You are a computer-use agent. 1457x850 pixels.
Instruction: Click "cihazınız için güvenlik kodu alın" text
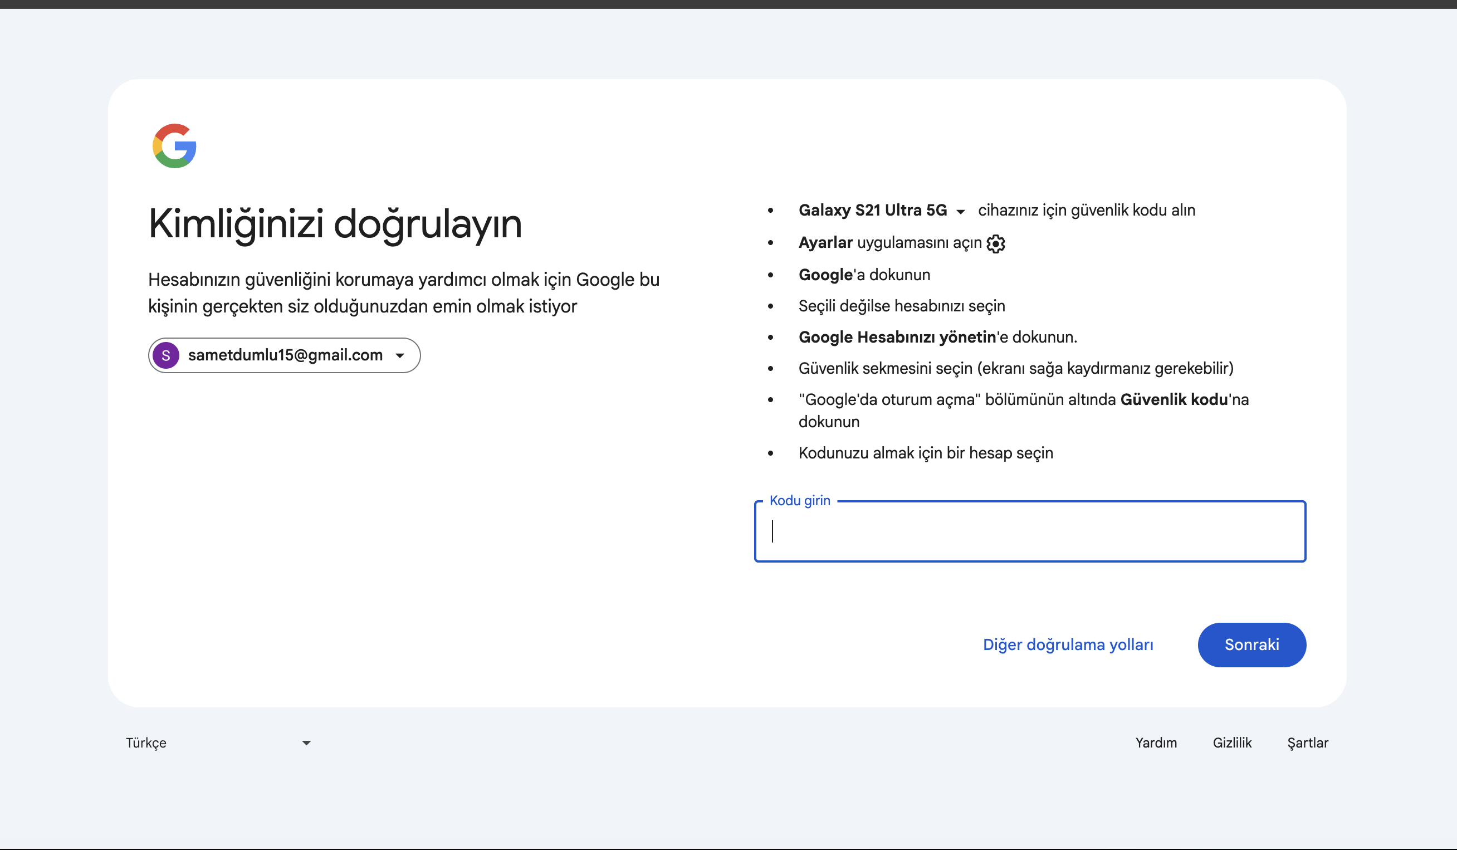coord(1087,211)
